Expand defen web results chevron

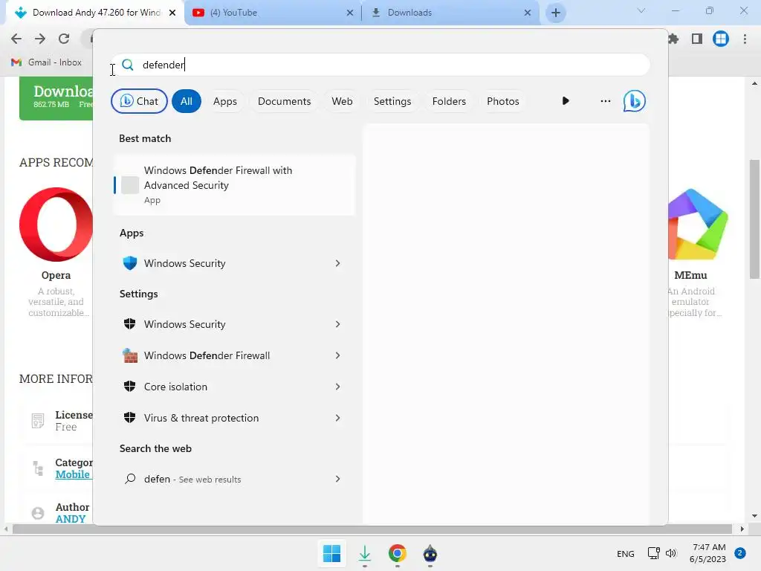tap(338, 479)
